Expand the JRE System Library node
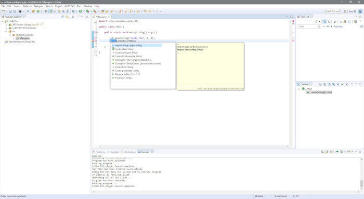The image size is (364, 199). pyautogui.click(x=6, y=24)
